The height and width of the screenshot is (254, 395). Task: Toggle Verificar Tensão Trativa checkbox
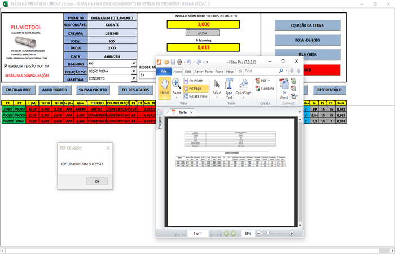6,66
